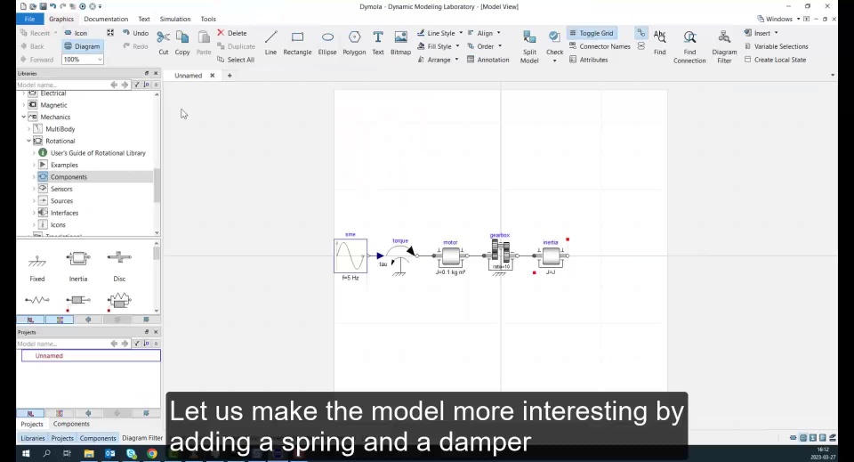
Task: Expand the Line Style dropdown
Action: [461, 33]
